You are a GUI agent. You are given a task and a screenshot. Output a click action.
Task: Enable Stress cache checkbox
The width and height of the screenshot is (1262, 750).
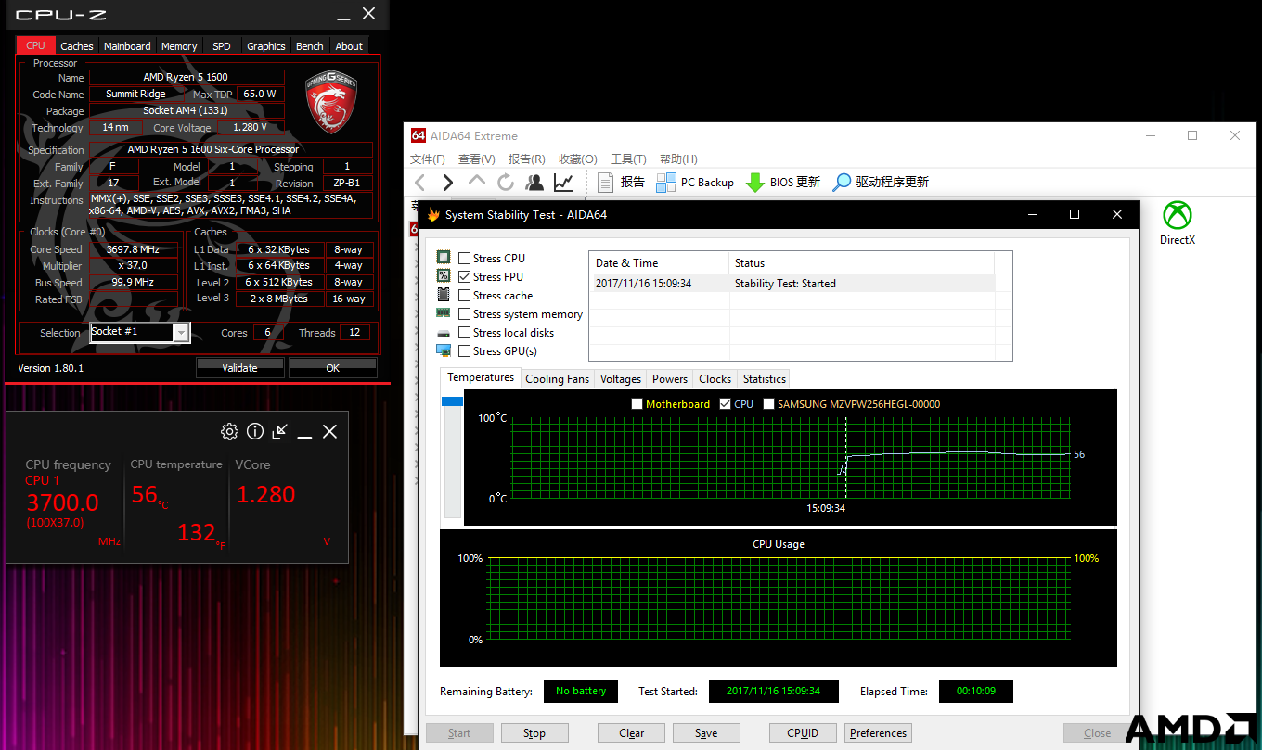[464, 296]
